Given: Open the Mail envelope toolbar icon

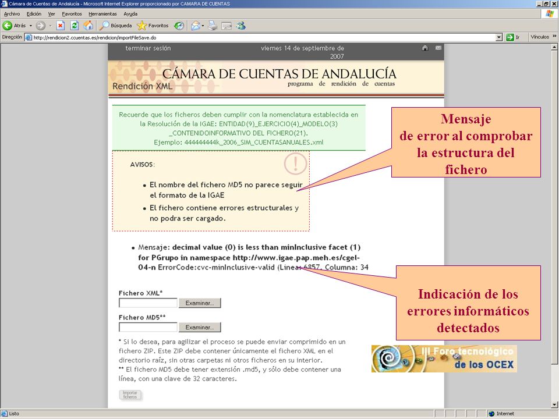Looking at the screenshot, I should pos(196,25).
